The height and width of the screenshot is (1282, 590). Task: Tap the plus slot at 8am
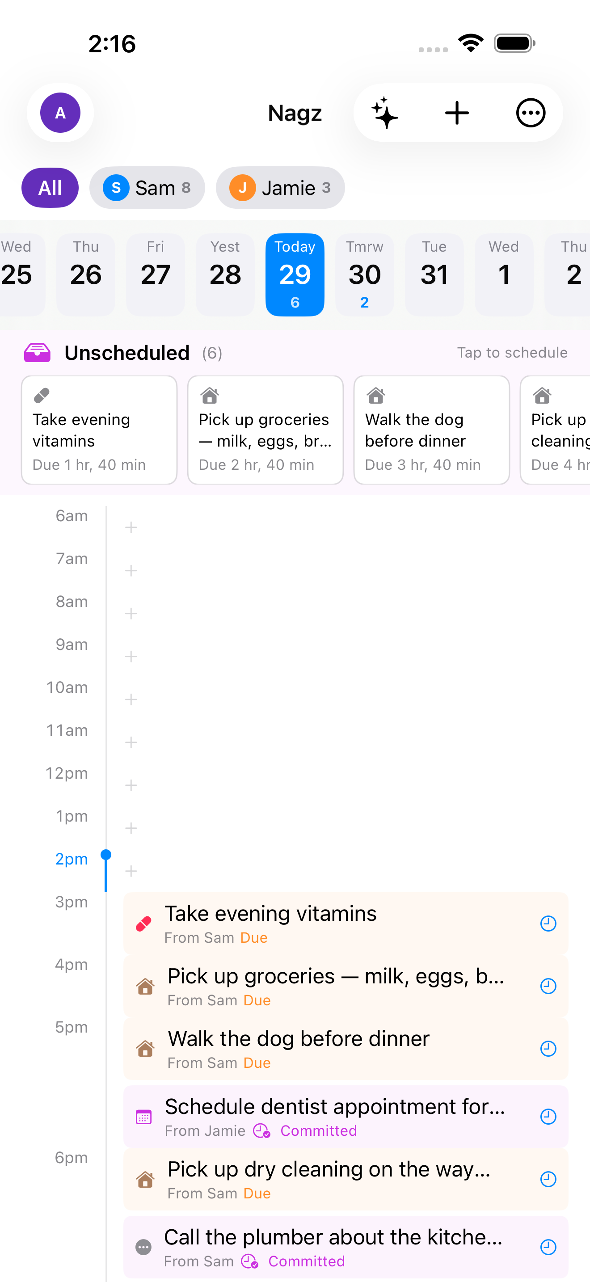(131, 614)
